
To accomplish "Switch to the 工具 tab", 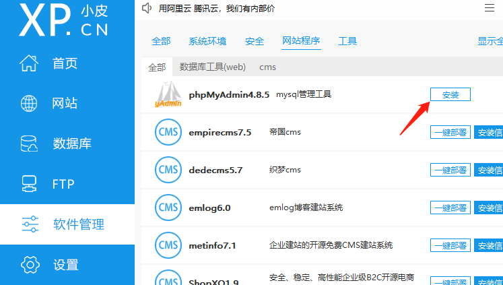I will click(347, 41).
